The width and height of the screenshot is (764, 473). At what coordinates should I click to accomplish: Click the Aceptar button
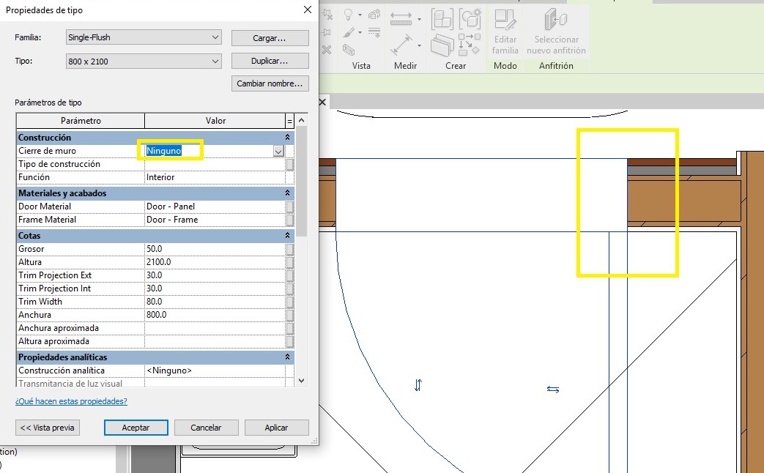click(136, 428)
